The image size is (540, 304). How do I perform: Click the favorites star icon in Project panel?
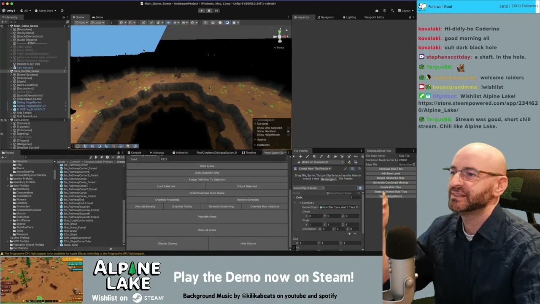(113, 157)
